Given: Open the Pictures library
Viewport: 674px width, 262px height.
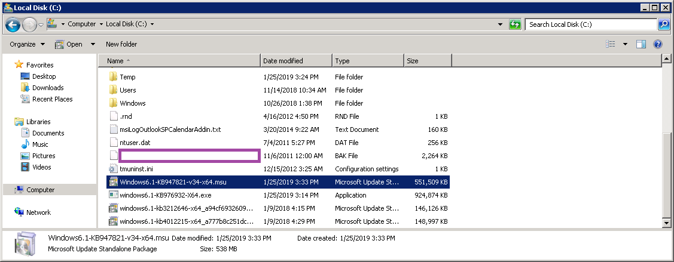Looking at the screenshot, I should click(44, 156).
